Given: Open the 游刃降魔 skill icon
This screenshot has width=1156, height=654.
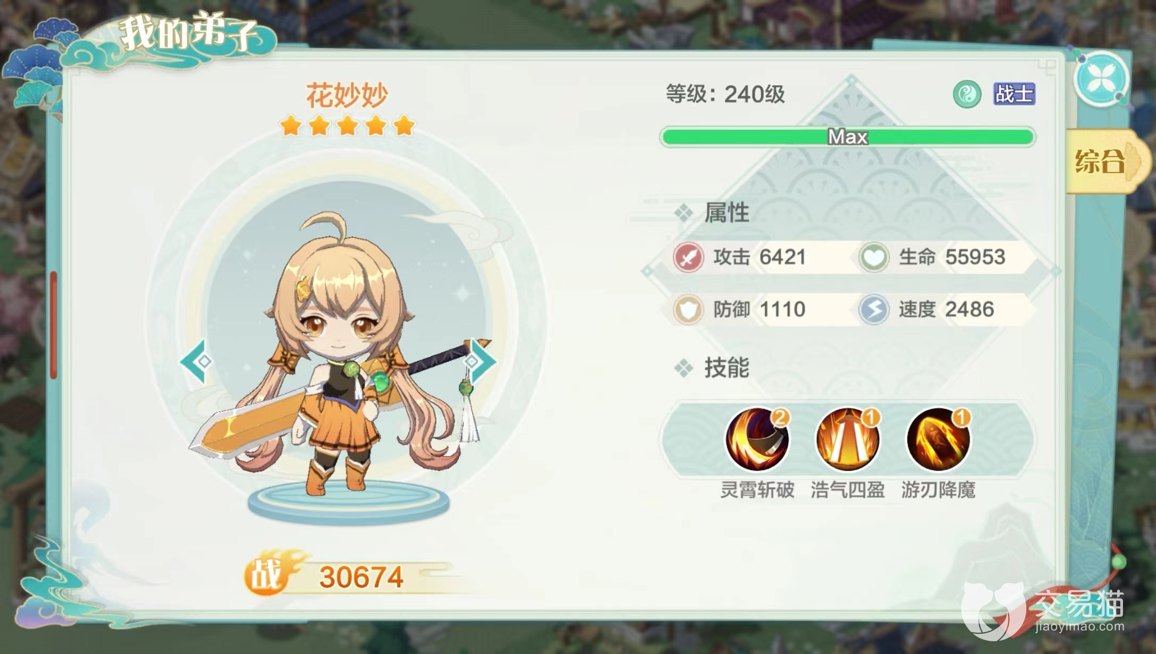Looking at the screenshot, I should coord(938,439).
